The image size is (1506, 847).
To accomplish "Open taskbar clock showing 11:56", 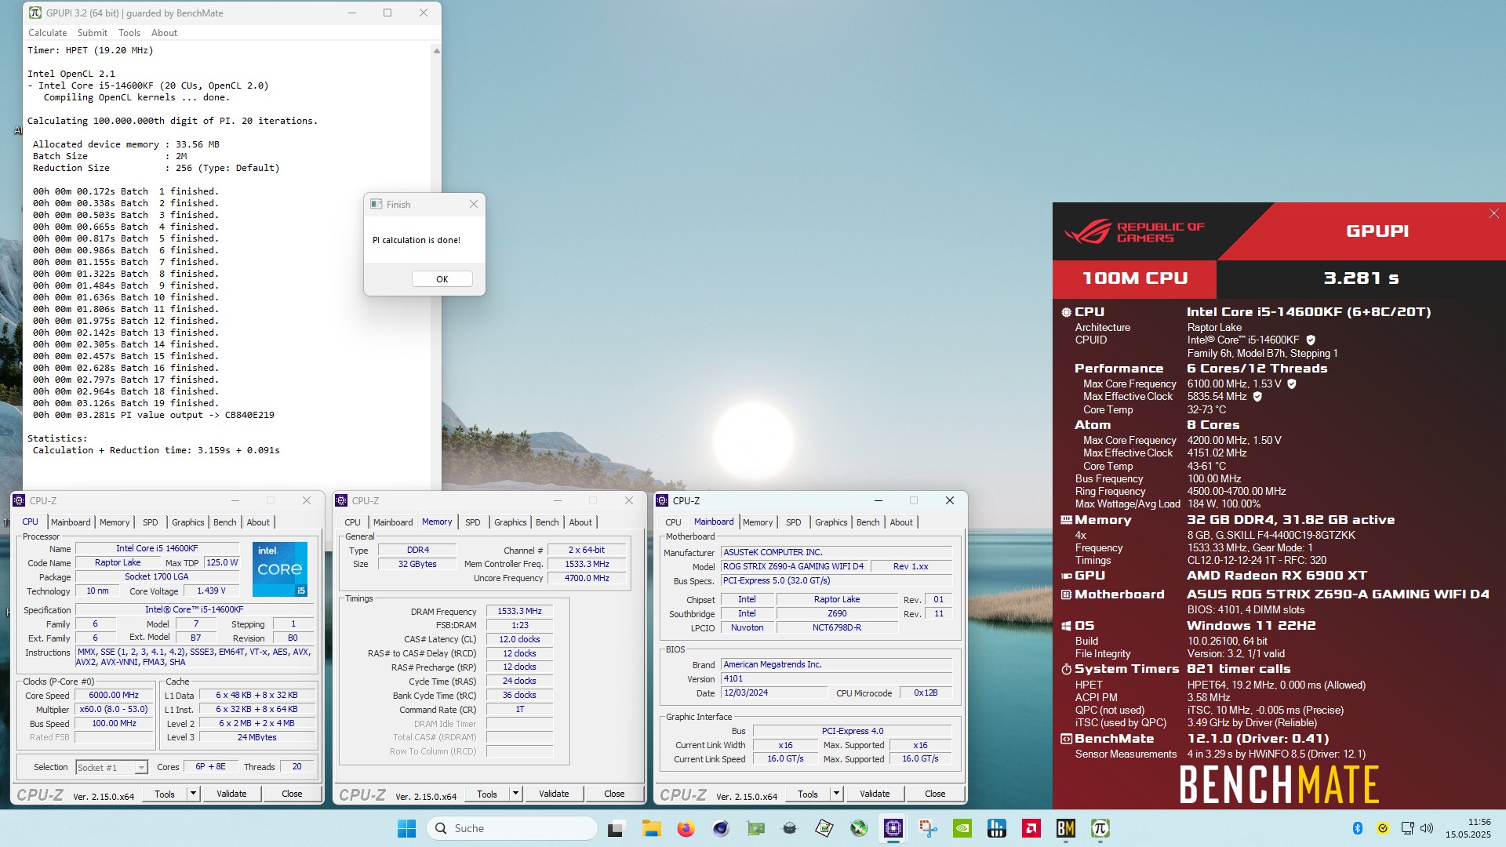I will tap(1468, 828).
